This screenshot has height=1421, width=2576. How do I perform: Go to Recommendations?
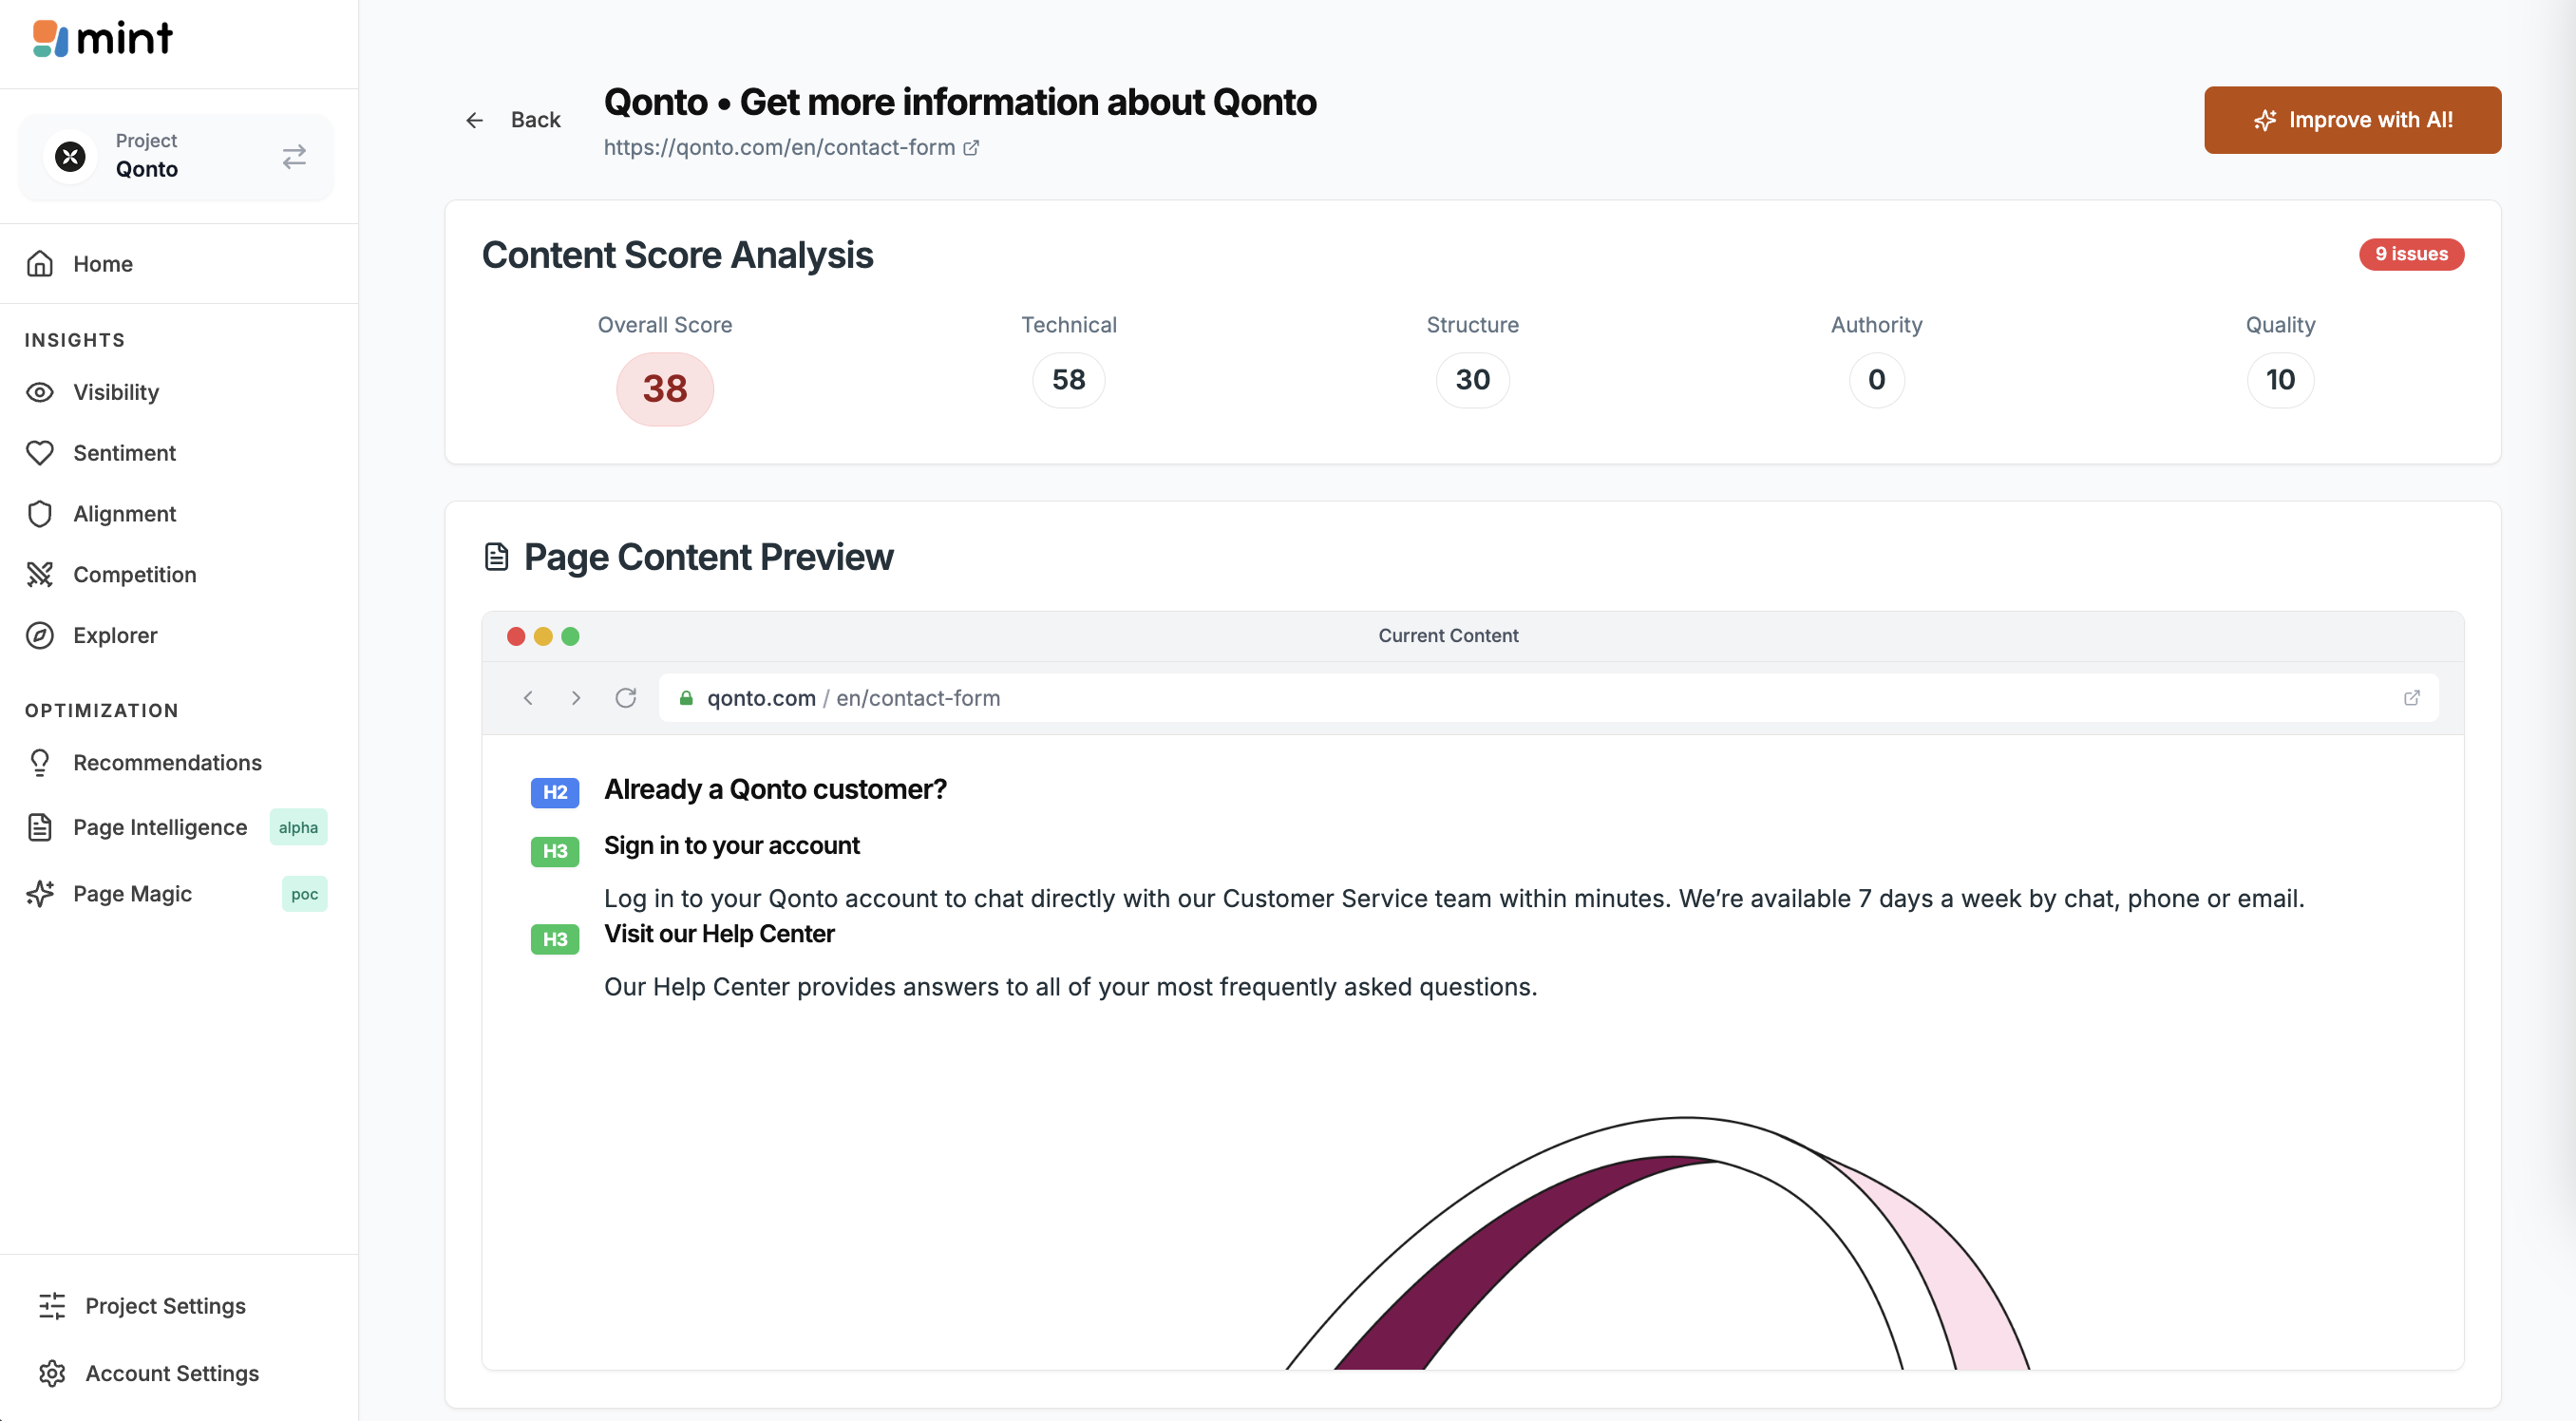(x=167, y=763)
